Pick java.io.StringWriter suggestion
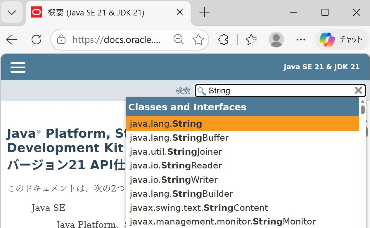370x228 pixels. [243, 180]
